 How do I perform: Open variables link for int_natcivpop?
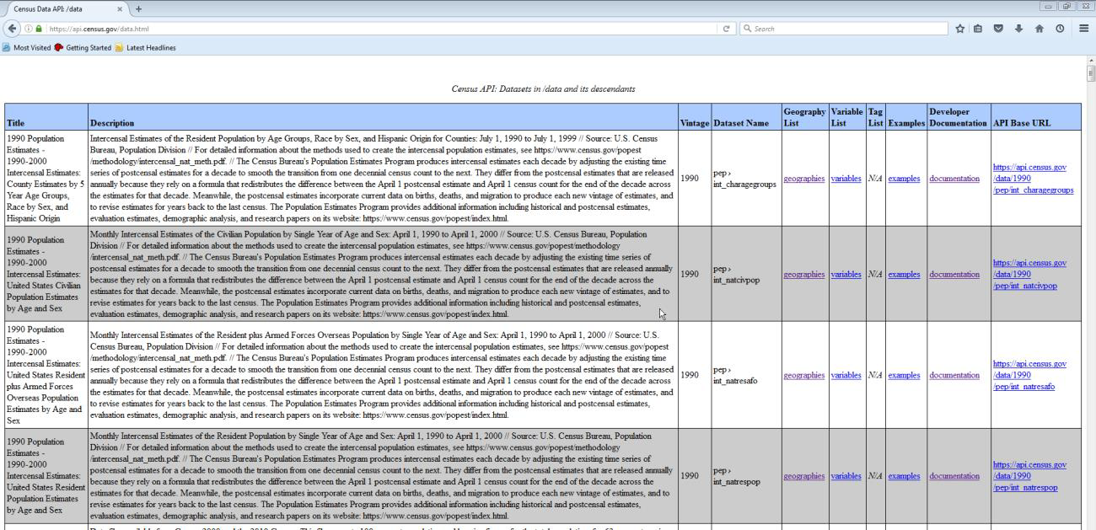pos(846,274)
